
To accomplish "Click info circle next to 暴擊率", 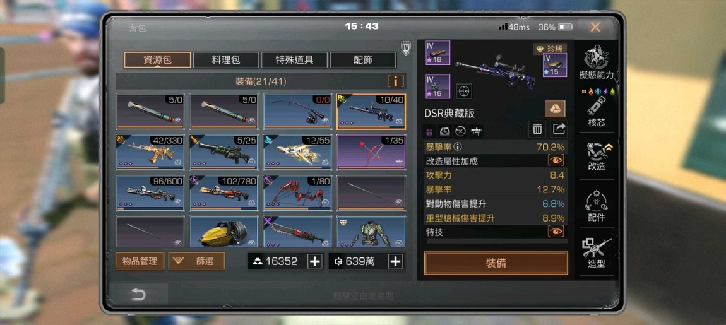I will [x=458, y=147].
